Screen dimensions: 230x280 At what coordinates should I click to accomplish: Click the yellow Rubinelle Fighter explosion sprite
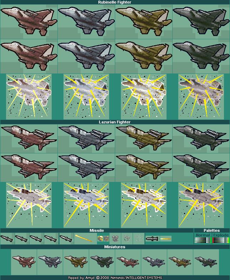point(144,97)
